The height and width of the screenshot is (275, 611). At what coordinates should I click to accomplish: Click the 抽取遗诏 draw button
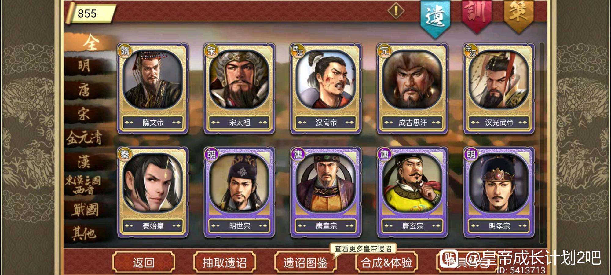tap(225, 262)
